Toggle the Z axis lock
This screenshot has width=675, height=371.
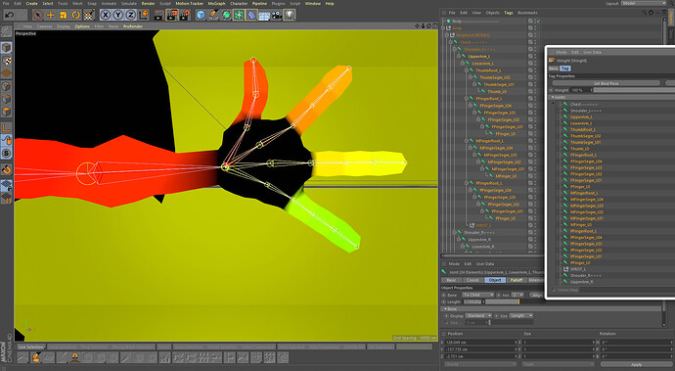click(130, 15)
